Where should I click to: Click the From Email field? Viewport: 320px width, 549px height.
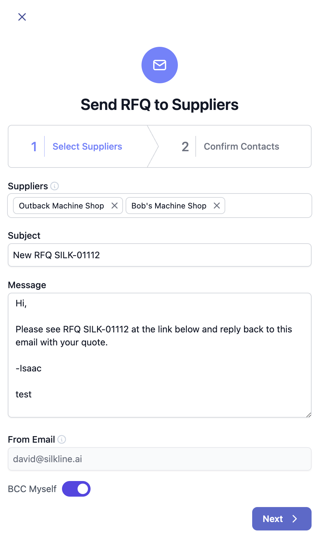(x=160, y=459)
